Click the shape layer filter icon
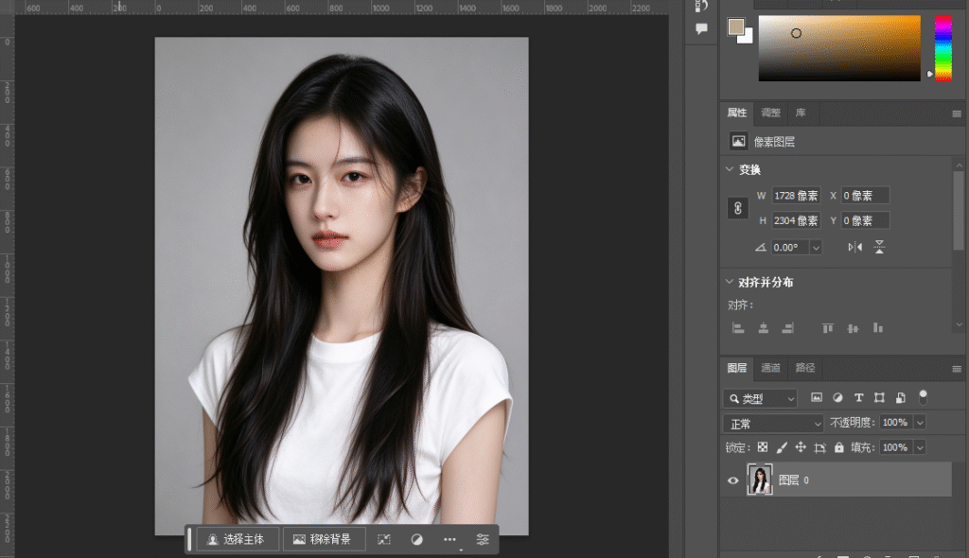The height and width of the screenshot is (558, 969). click(x=879, y=398)
